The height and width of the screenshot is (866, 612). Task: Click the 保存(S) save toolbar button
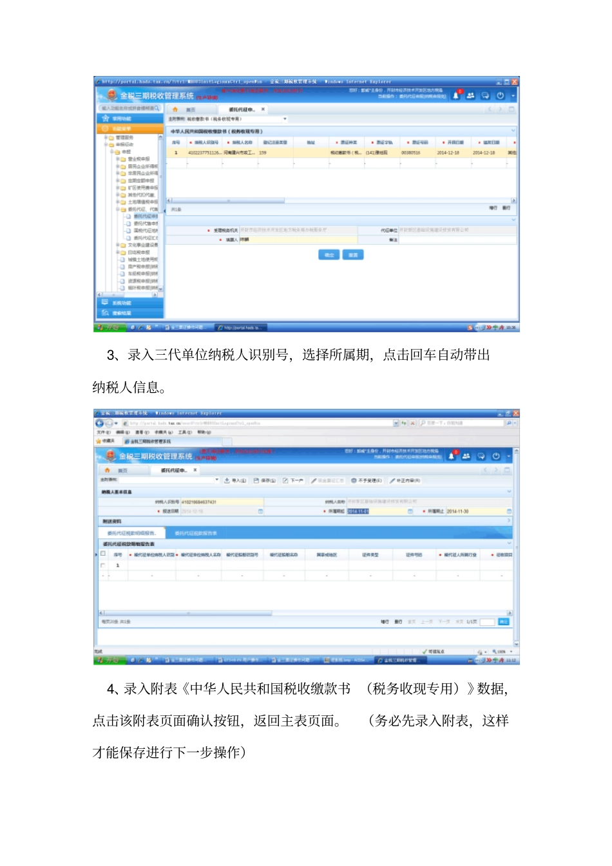(x=265, y=480)
